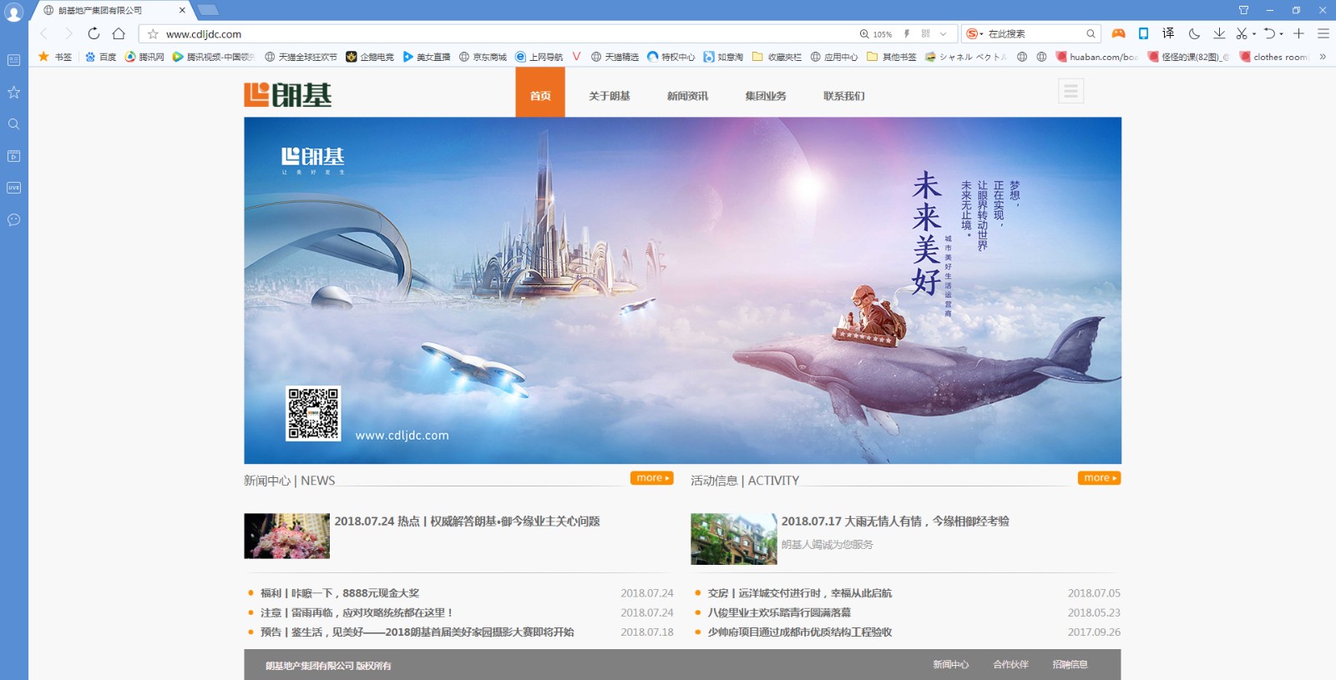Toggle night mode with the moon icon
This screenshot has height=680, width=1336.
1194,33
